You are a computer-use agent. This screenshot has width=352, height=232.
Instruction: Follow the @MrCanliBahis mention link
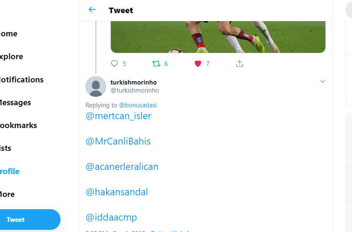118,142
